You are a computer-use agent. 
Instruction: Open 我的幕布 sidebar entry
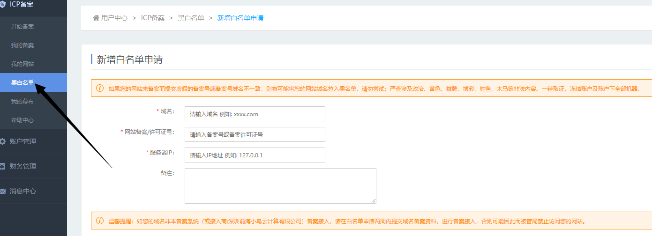point(22,102)
